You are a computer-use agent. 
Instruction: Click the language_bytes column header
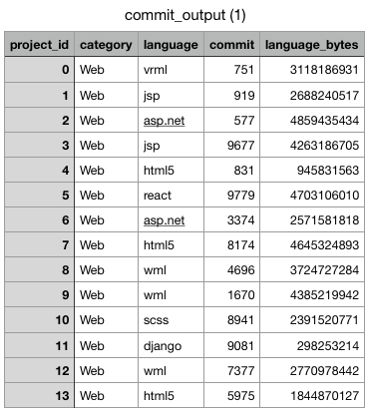(x=312, y=44)
